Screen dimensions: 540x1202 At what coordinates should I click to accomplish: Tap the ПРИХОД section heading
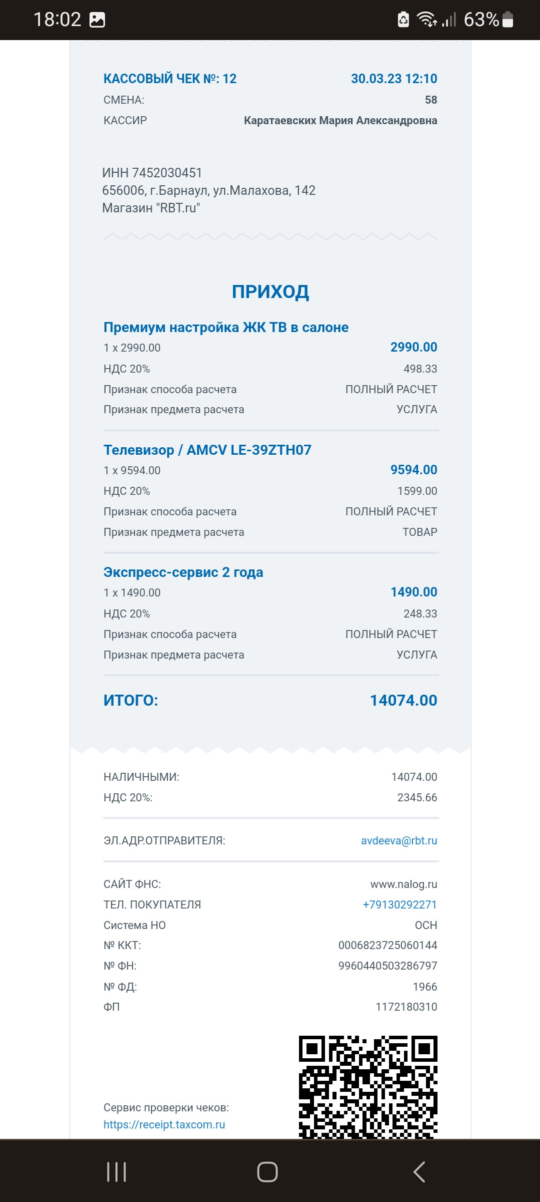pos(270,291)
